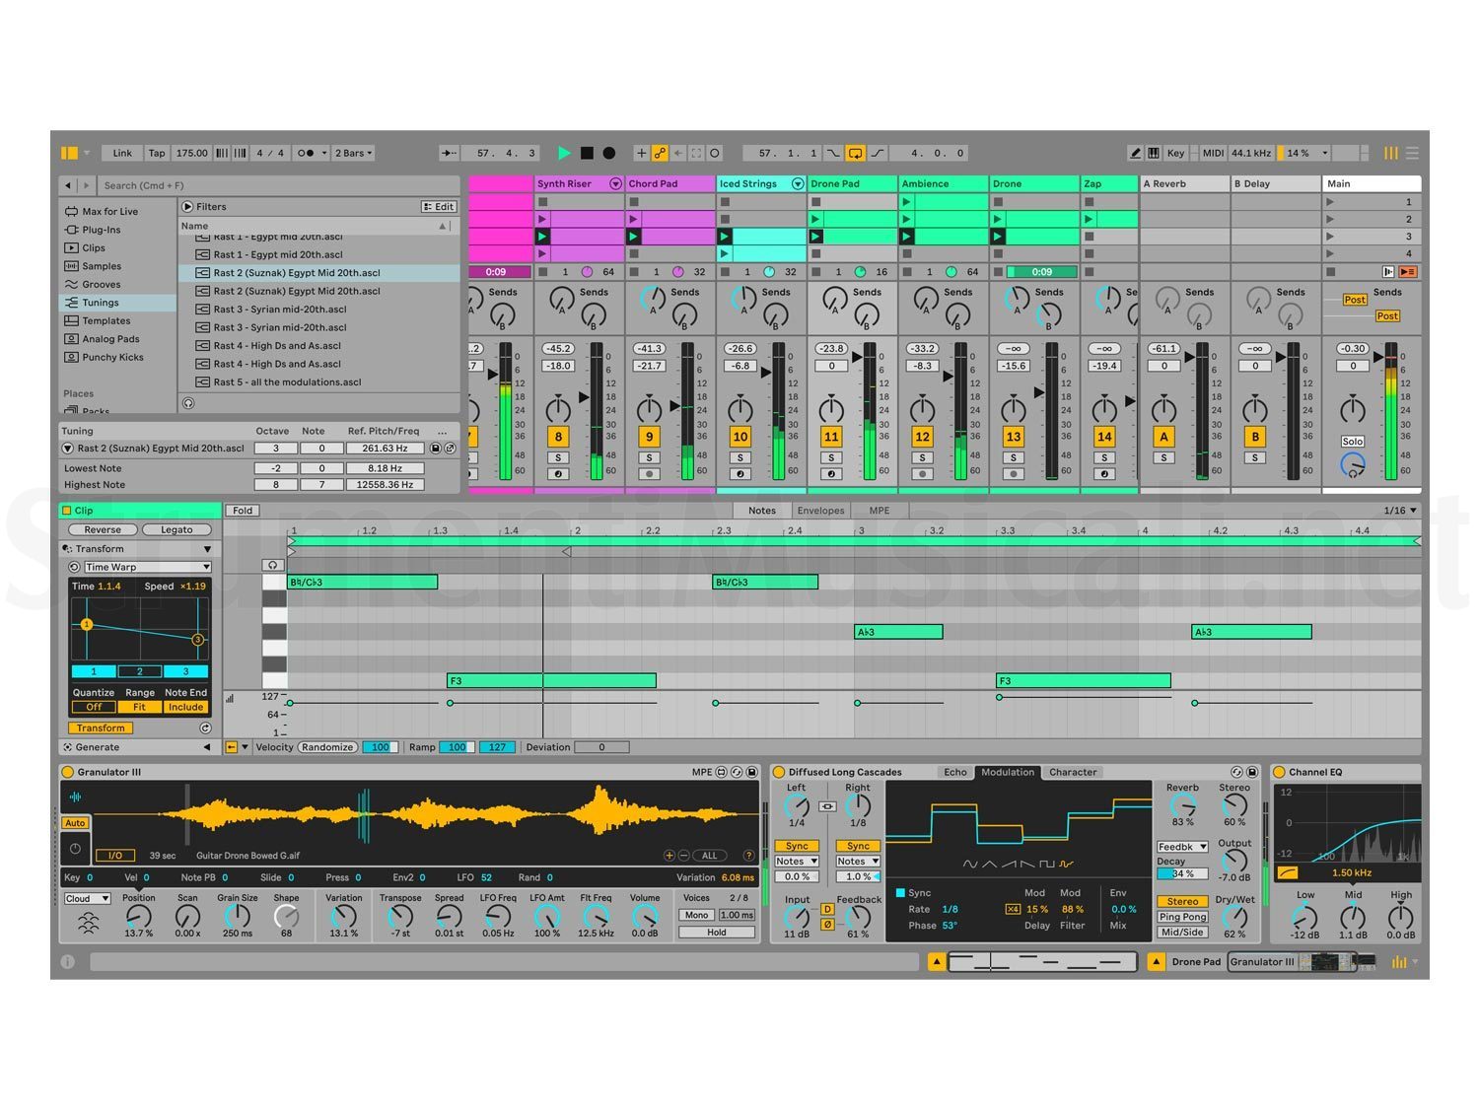Click the Stop button in transport
The image size is (1479, 1109).
(x=587, y=153)
